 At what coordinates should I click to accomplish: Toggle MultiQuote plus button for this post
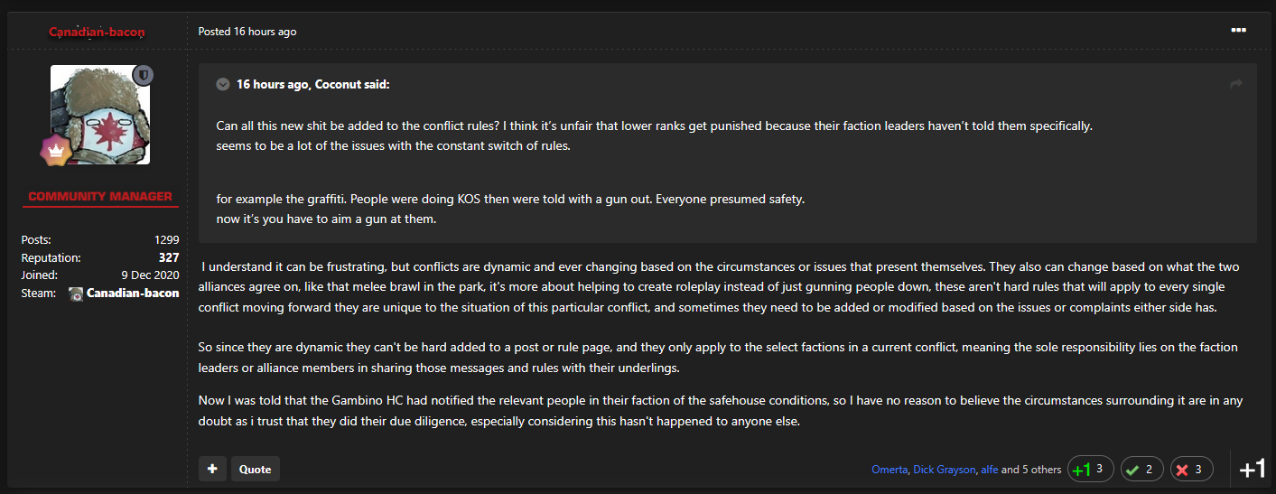212,469
